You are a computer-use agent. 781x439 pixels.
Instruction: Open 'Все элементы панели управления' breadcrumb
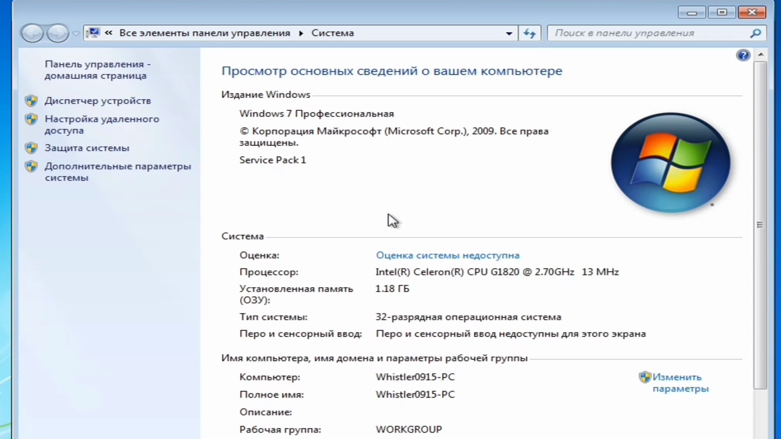205,33
